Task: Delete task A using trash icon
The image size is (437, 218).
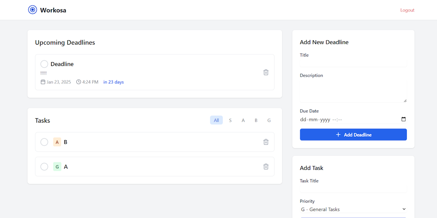Action: coord(266,166)
